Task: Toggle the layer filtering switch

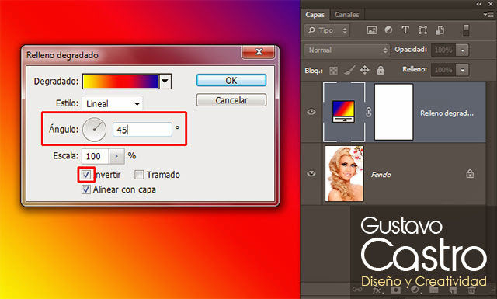Action: coord(466,30)
